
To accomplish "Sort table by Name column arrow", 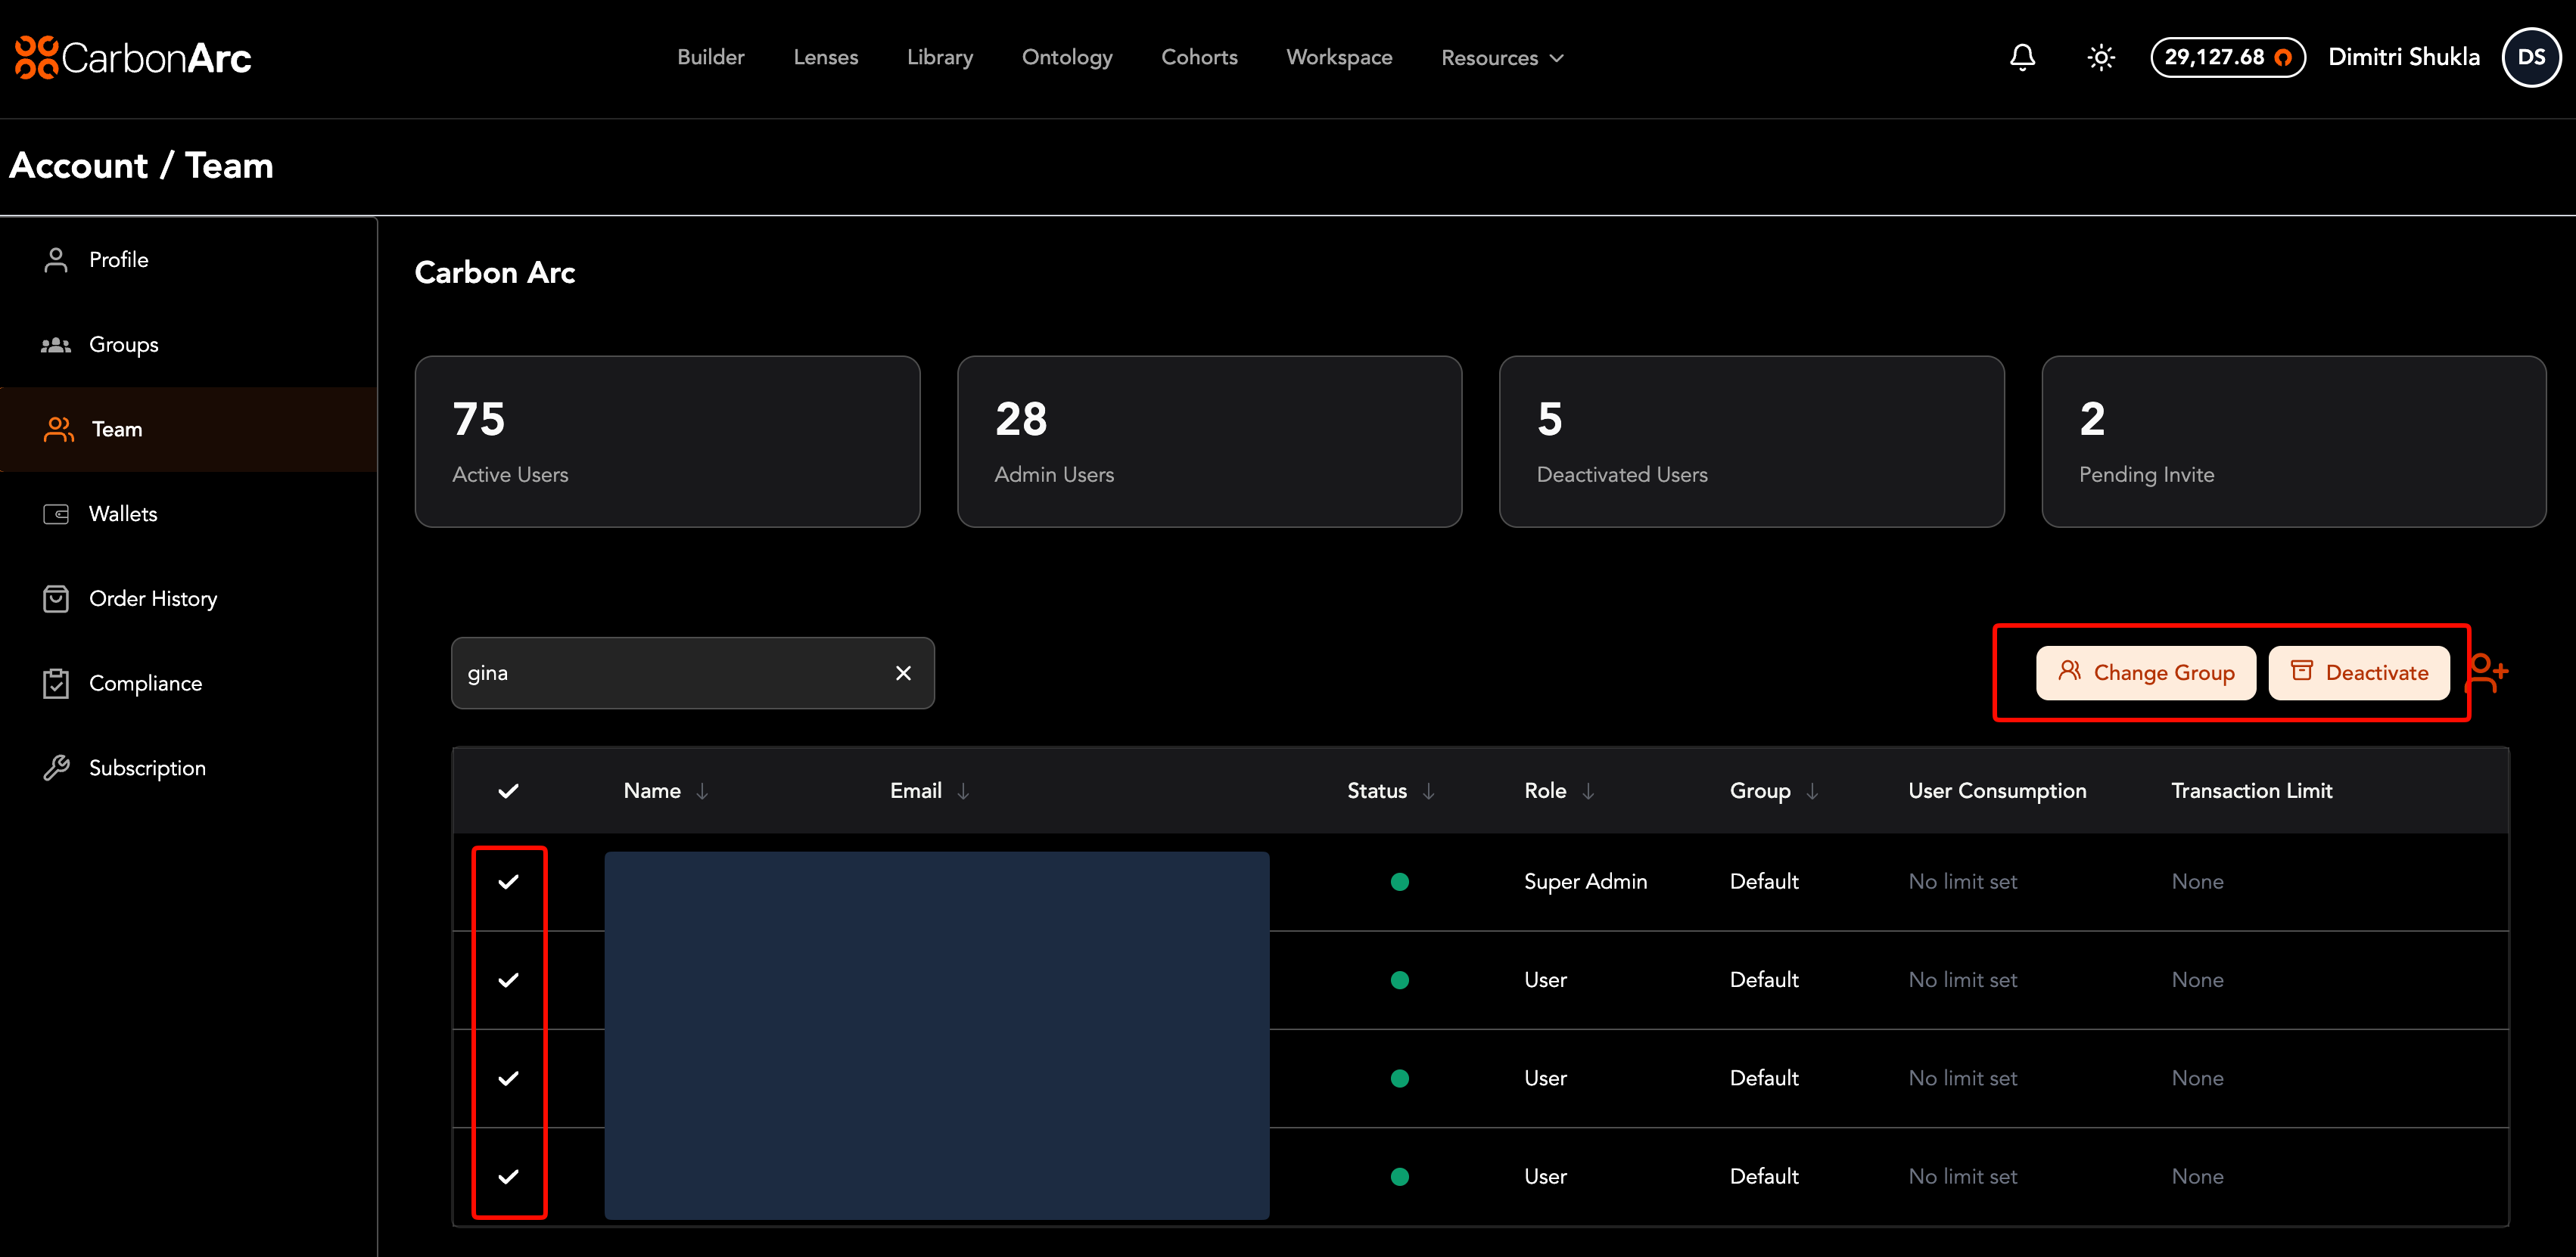I will pos(702,791).
